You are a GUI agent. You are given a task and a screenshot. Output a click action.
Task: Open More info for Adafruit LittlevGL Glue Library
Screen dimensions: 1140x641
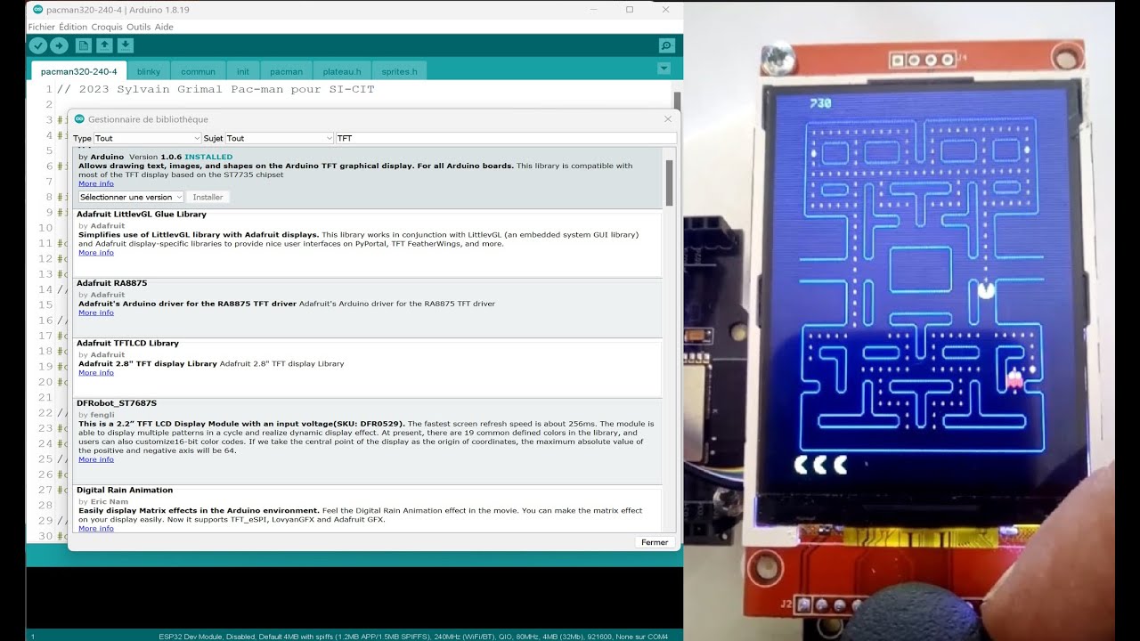96,253
